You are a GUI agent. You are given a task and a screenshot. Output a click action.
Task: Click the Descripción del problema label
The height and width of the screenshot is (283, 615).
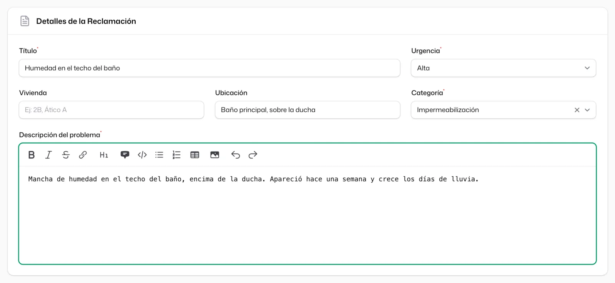pyautogui.click(x=60, y=135)
